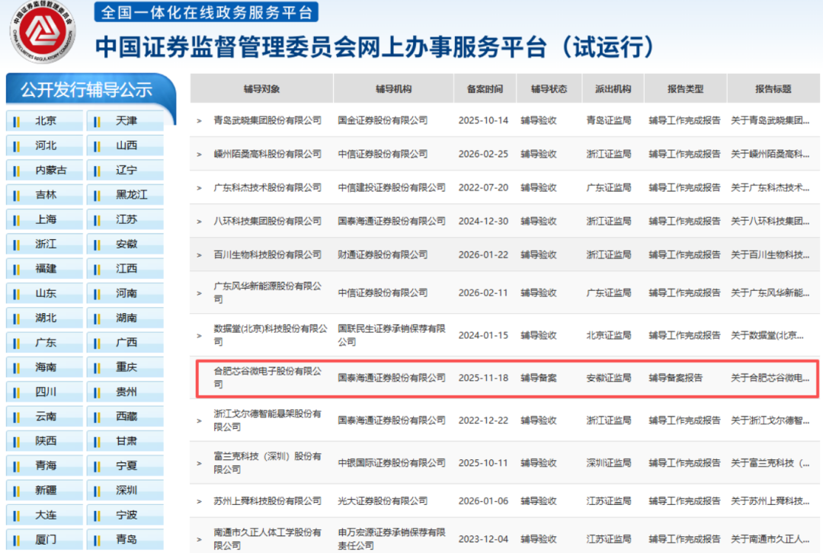Go to the 湖南 region

click(x=126, y=318)
